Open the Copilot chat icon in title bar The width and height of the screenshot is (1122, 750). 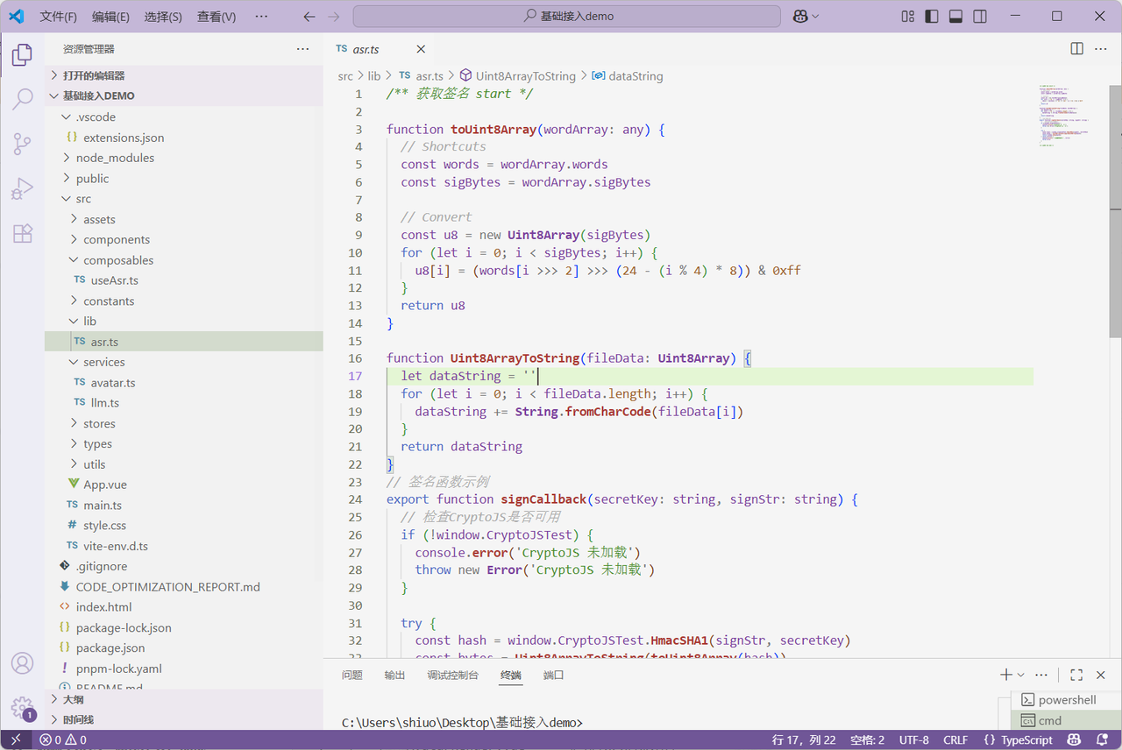point(799,17)
